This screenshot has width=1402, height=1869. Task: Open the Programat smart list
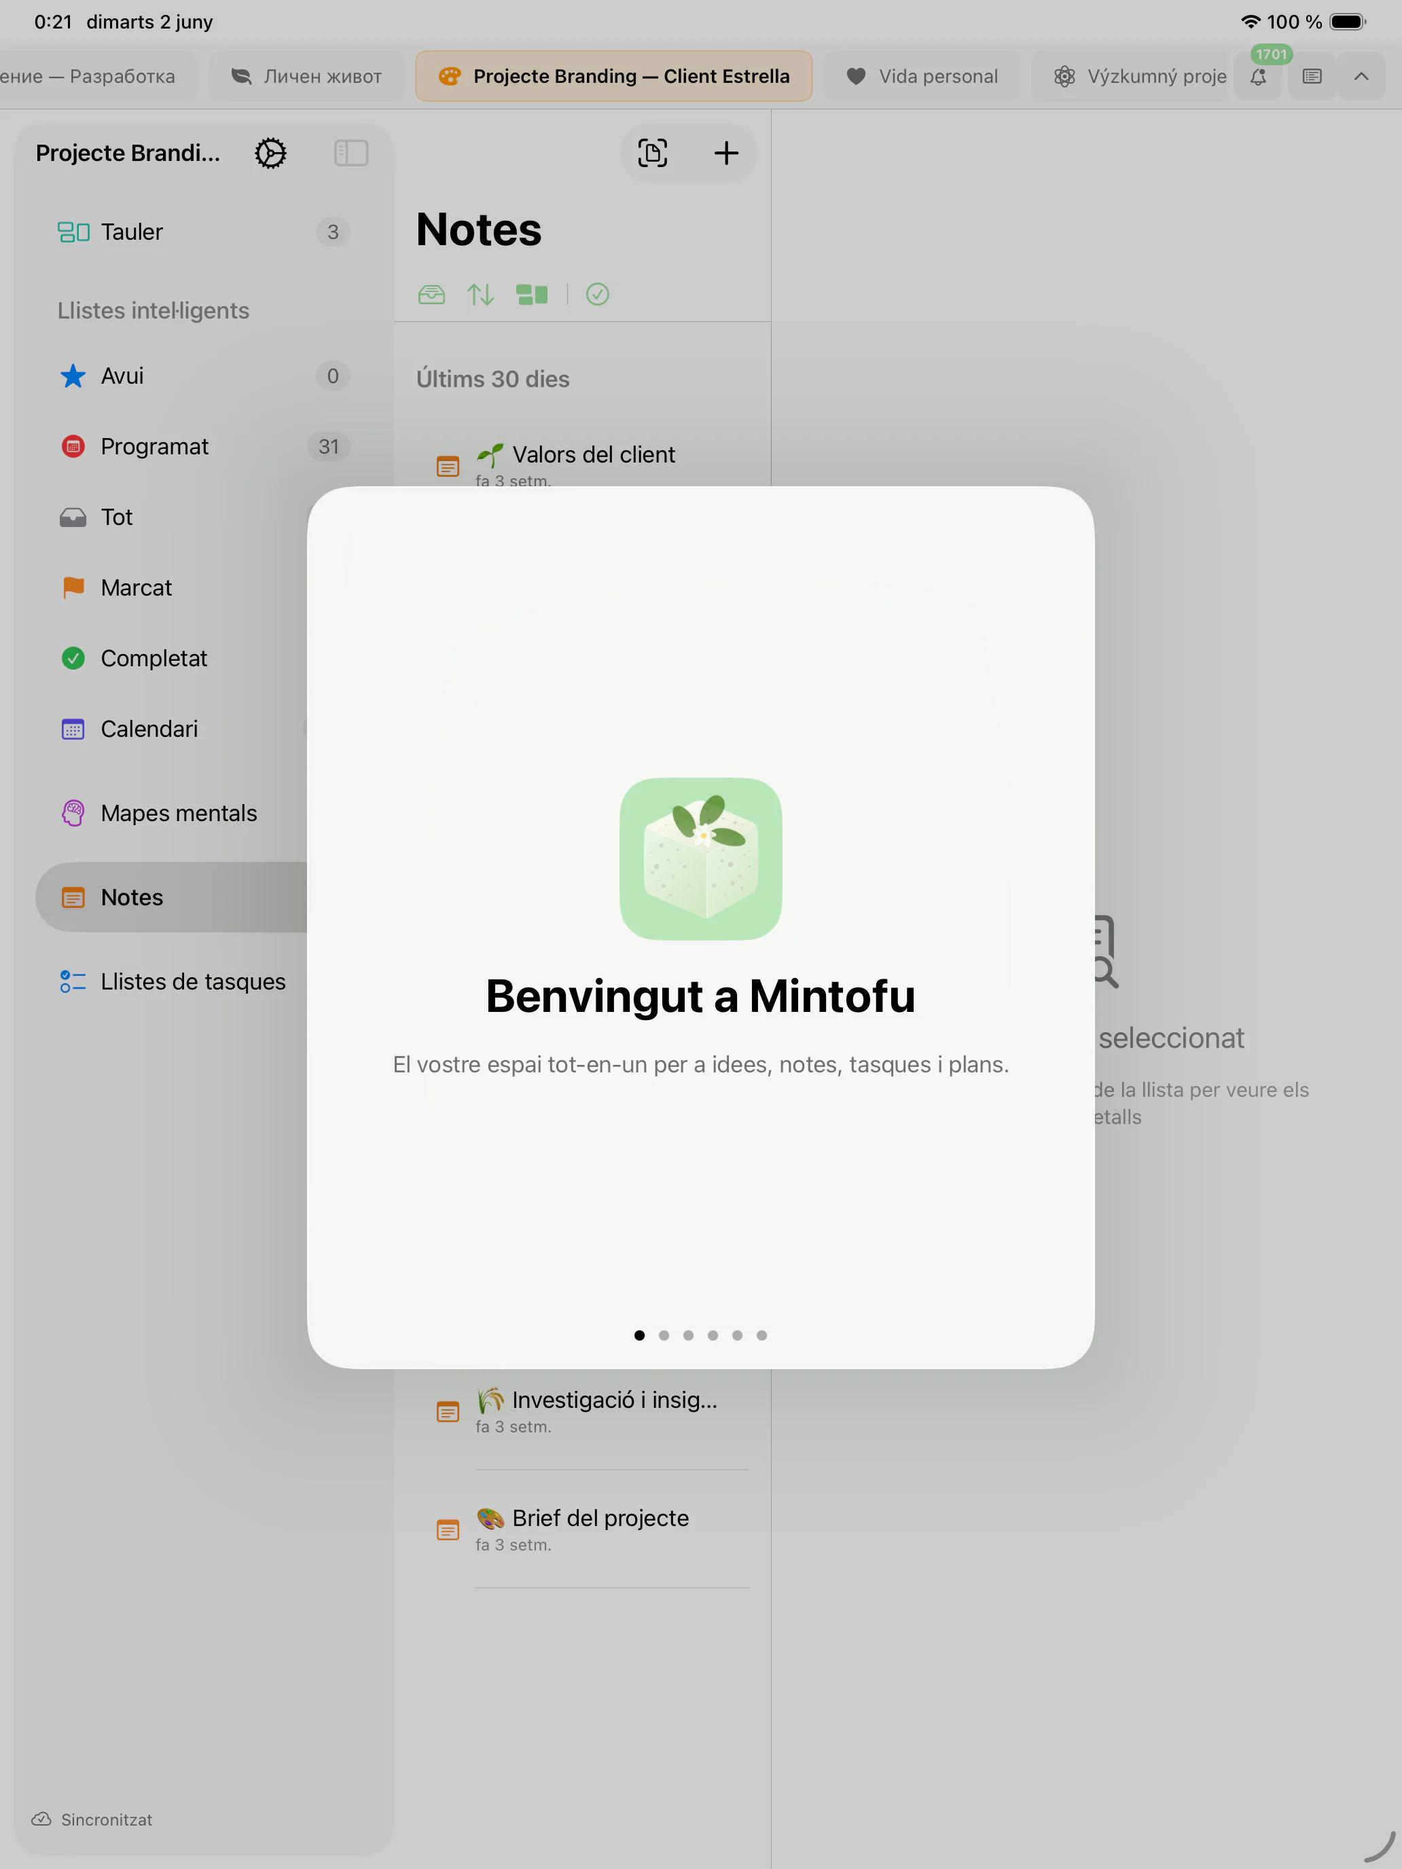tap(203, 446)
